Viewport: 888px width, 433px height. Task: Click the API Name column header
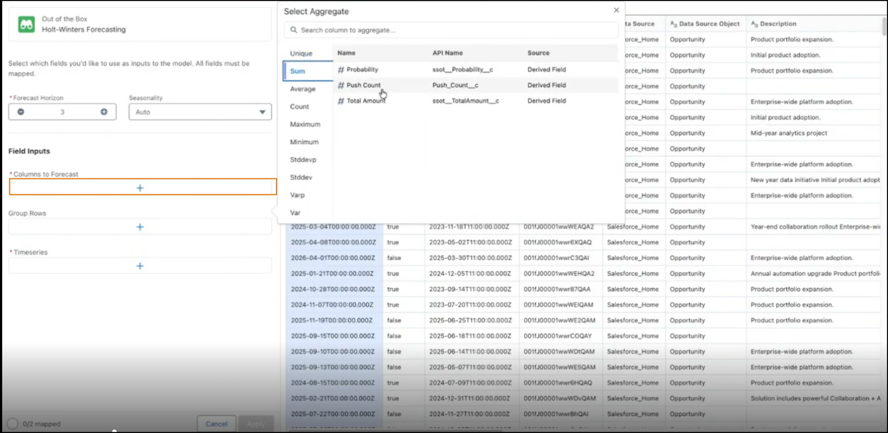447,53
